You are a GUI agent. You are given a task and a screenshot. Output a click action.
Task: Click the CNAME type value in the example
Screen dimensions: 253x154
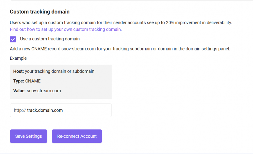[33, 81]
